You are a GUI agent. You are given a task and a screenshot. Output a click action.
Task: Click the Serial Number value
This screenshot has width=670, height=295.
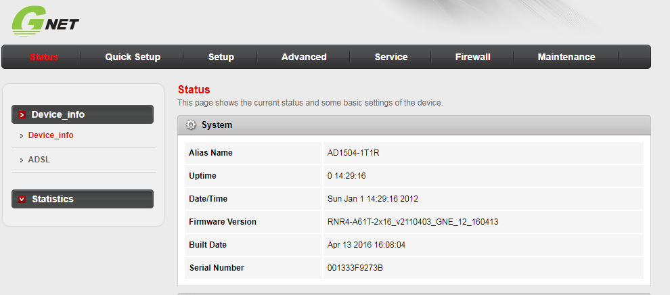click(x=355, y=268)
